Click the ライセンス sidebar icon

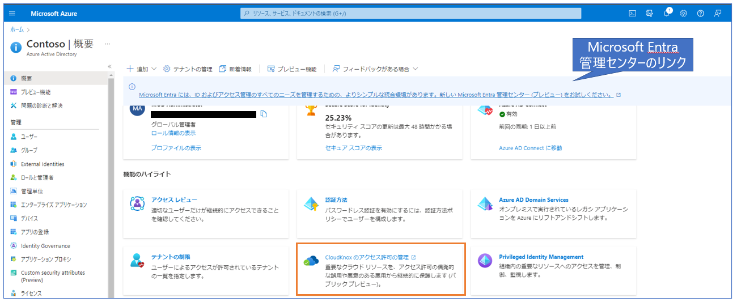(x=14, y=294)
